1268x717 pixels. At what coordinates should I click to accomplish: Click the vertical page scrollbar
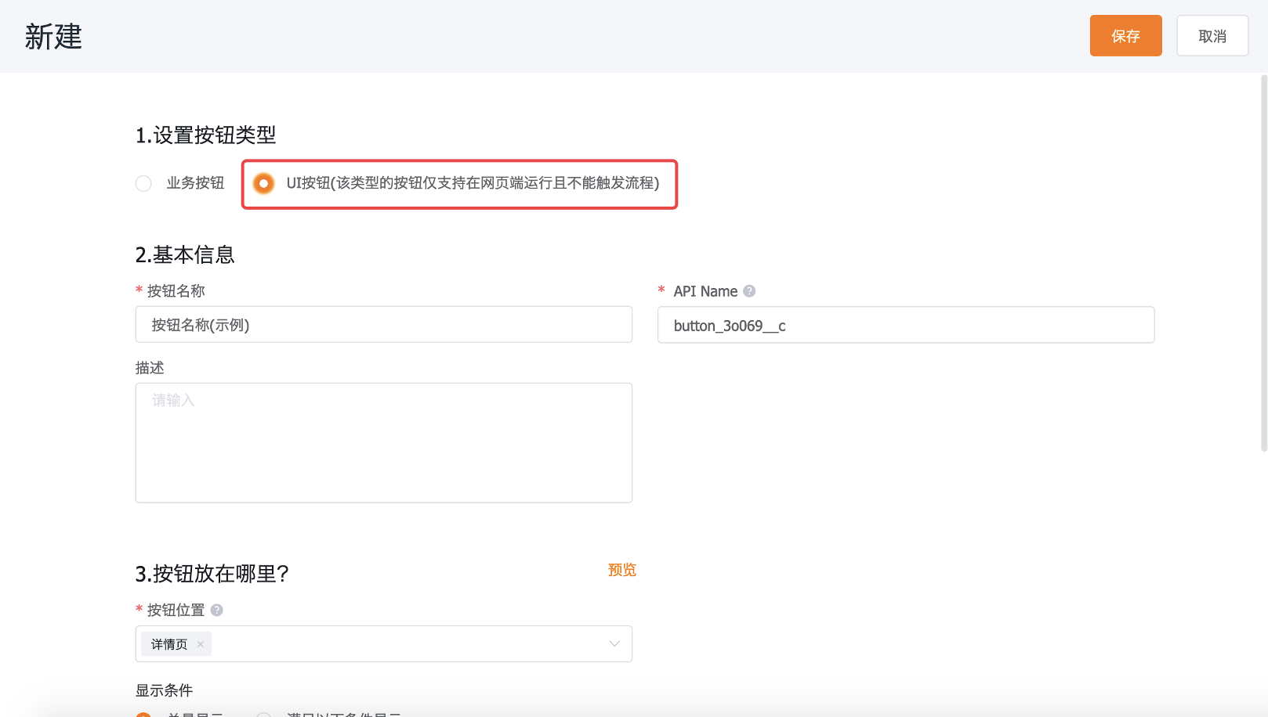(1263, 263)
